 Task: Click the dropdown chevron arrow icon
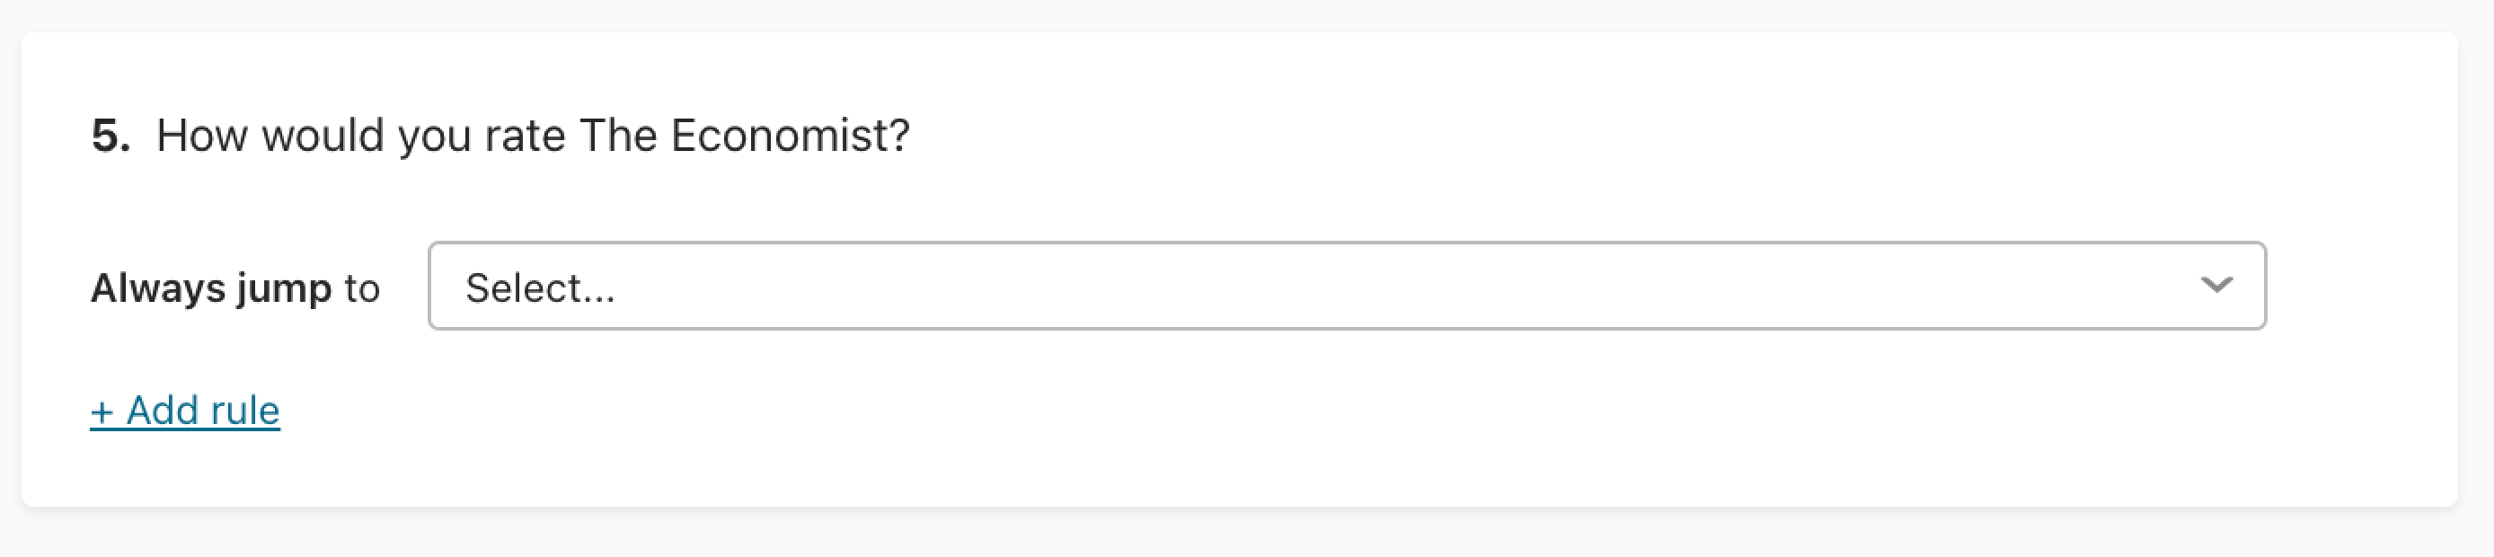[x=2216, y=285]
